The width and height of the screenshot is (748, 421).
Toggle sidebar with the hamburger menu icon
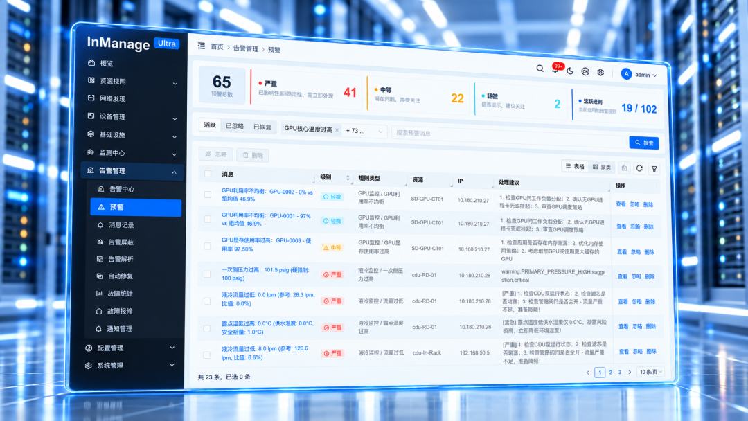202,46
